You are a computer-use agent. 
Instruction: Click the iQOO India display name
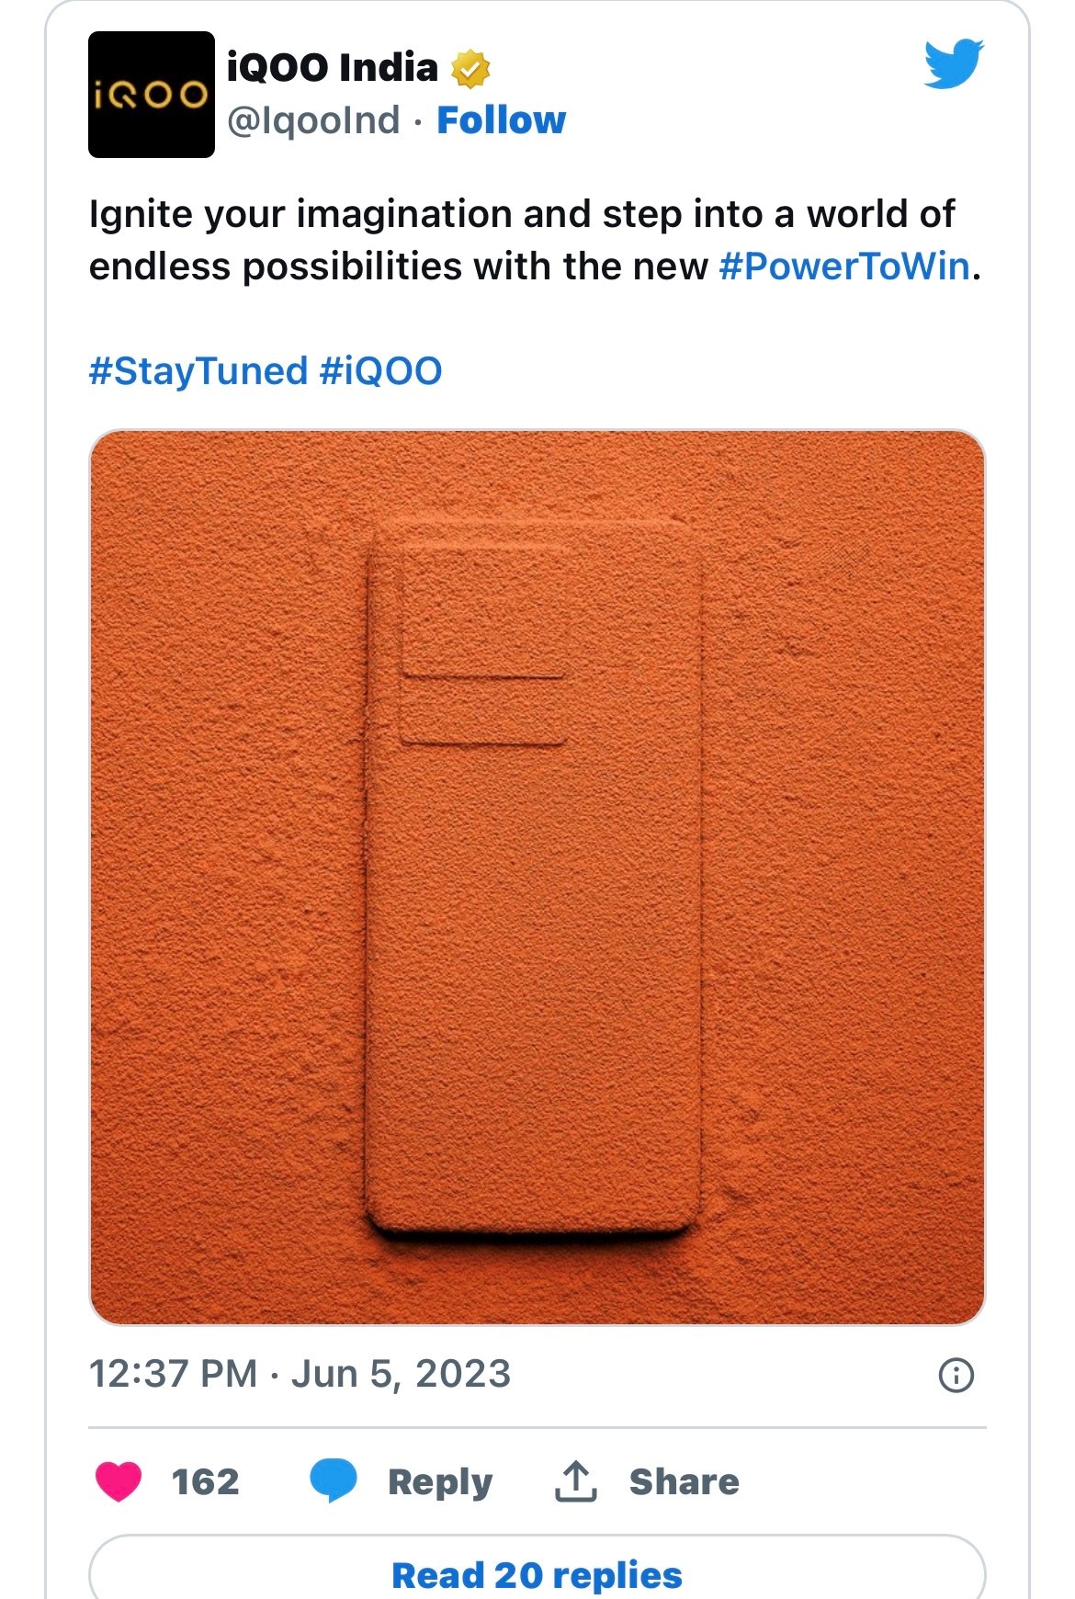click(x=333, y=67)
